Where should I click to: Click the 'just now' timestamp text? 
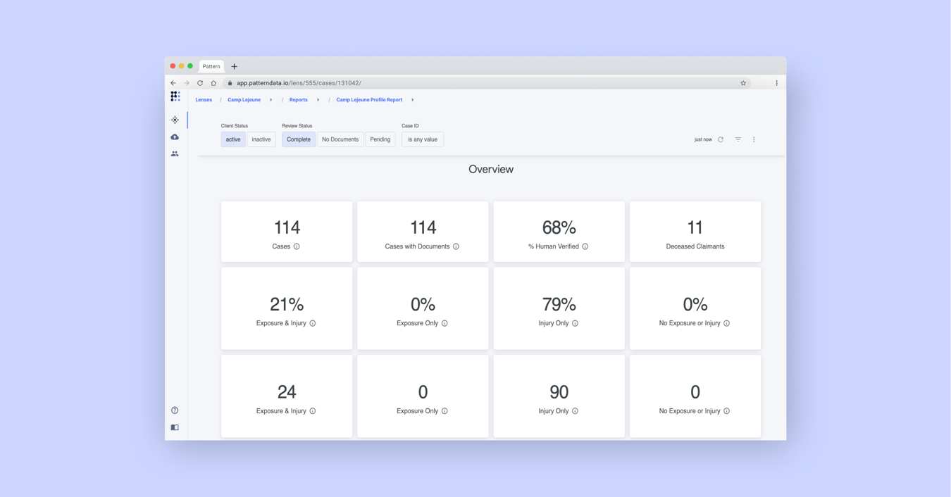pyautogui.click(x=703, y=139)
